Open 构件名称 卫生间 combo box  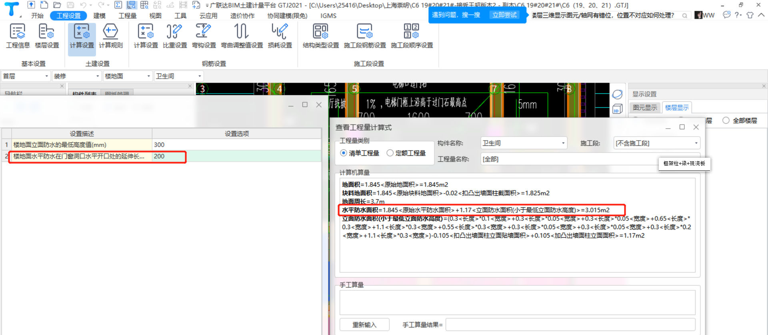[x=524, y=143]
